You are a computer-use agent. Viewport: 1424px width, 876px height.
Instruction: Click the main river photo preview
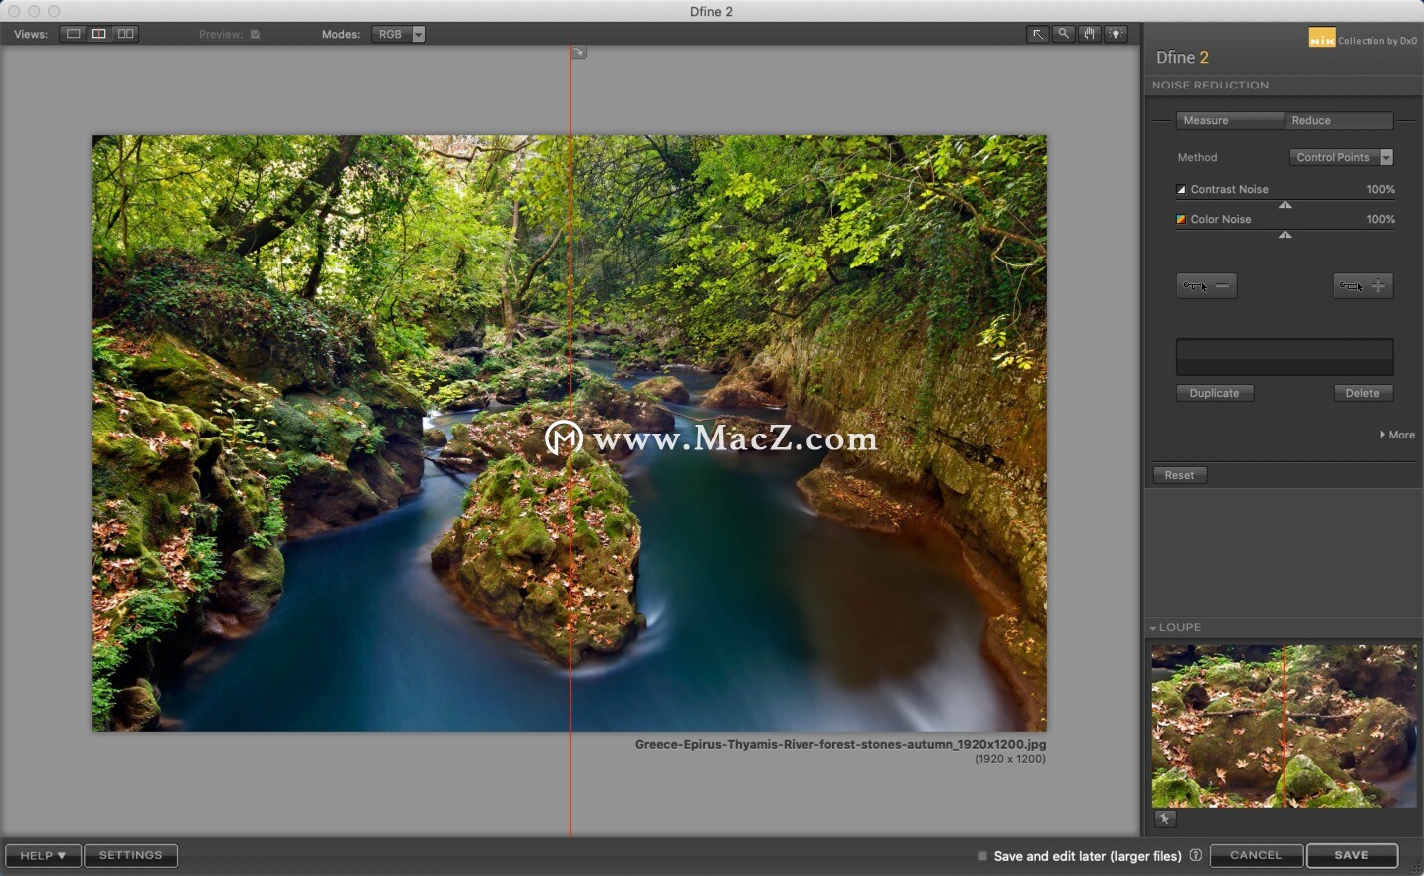[x=570, y=434]
